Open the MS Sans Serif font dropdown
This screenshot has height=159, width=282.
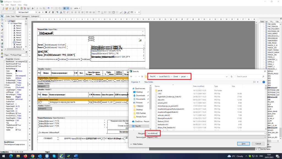click(x=36, y=12)
